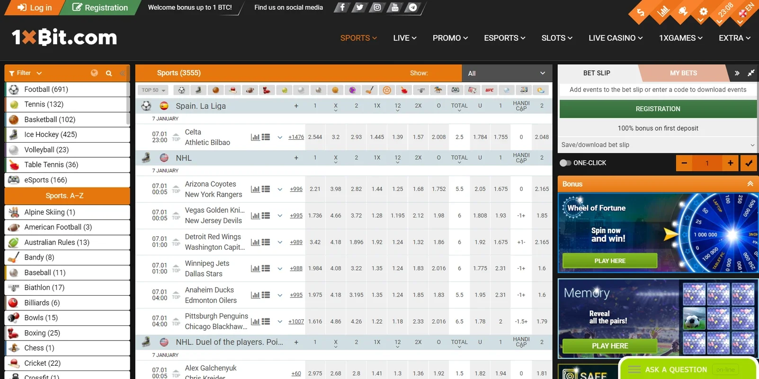Image resolution: width=759 pixels, height=379 pixels.
Task: Expand markets chevron for Celta match
Action: (x=280, y=137)
